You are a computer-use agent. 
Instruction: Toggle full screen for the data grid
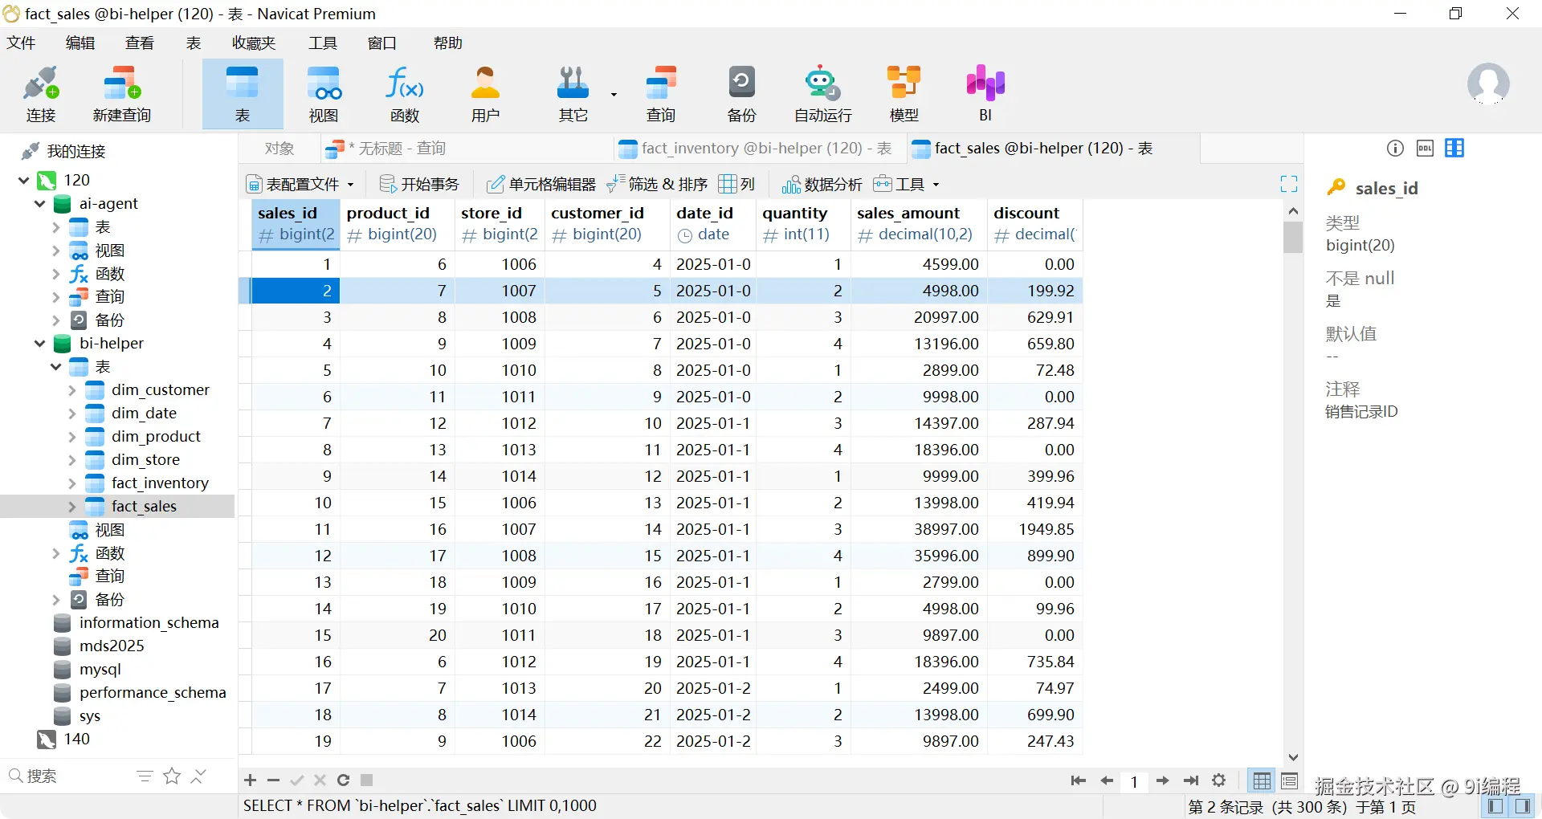(x=1289, y=184)
